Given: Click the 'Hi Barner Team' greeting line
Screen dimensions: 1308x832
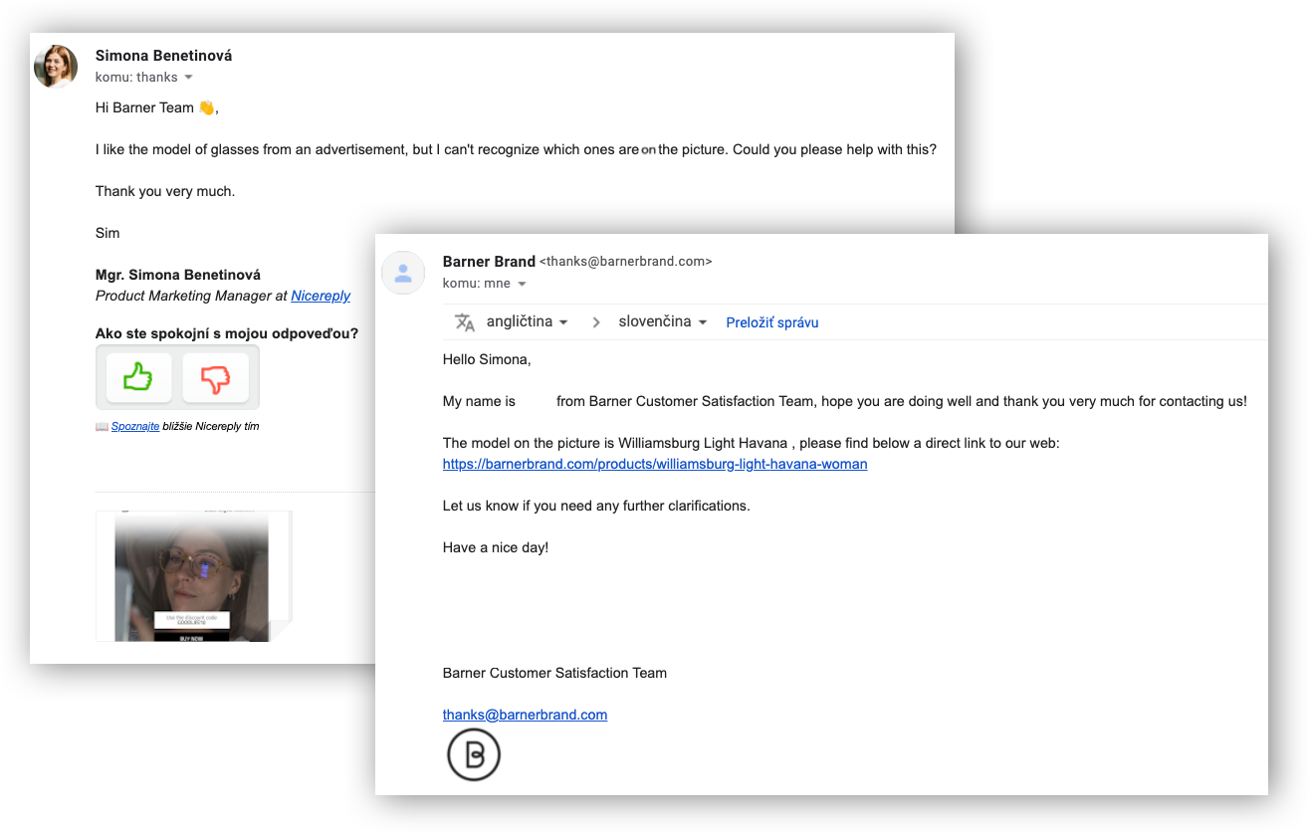Looking at the screenshot, I should [x=156, y=107].
